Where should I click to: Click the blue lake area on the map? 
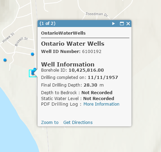pos(14,127)
